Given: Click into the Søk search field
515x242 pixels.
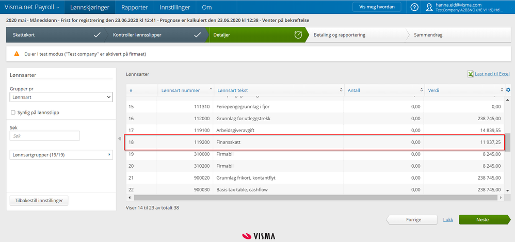Looking at the screenshot, I should (45, 136).
